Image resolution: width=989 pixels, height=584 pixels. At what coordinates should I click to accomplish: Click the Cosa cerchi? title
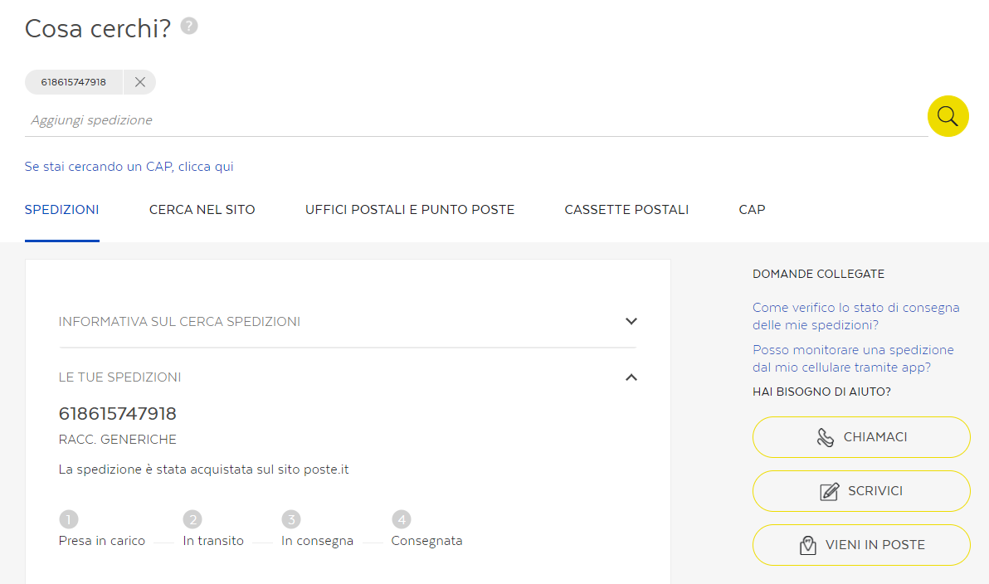pos(98,28)
